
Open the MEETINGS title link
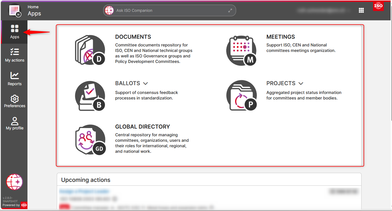coord(281,37)
